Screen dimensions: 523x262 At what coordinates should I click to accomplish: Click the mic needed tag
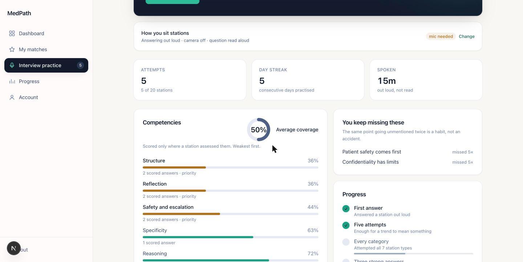click(441, 36)
